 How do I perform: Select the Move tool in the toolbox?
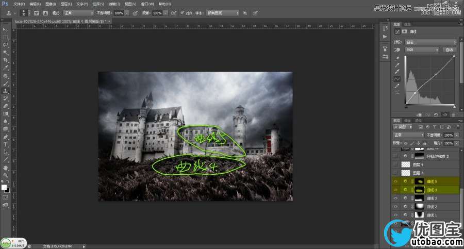pyautogui.click(x=5, y=29)
